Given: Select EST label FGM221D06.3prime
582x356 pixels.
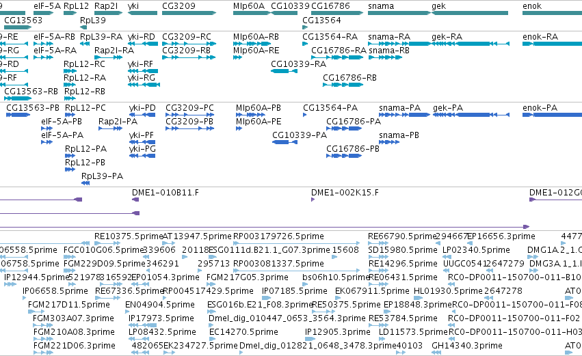Looking at the screenshot, I should point(75,346).
